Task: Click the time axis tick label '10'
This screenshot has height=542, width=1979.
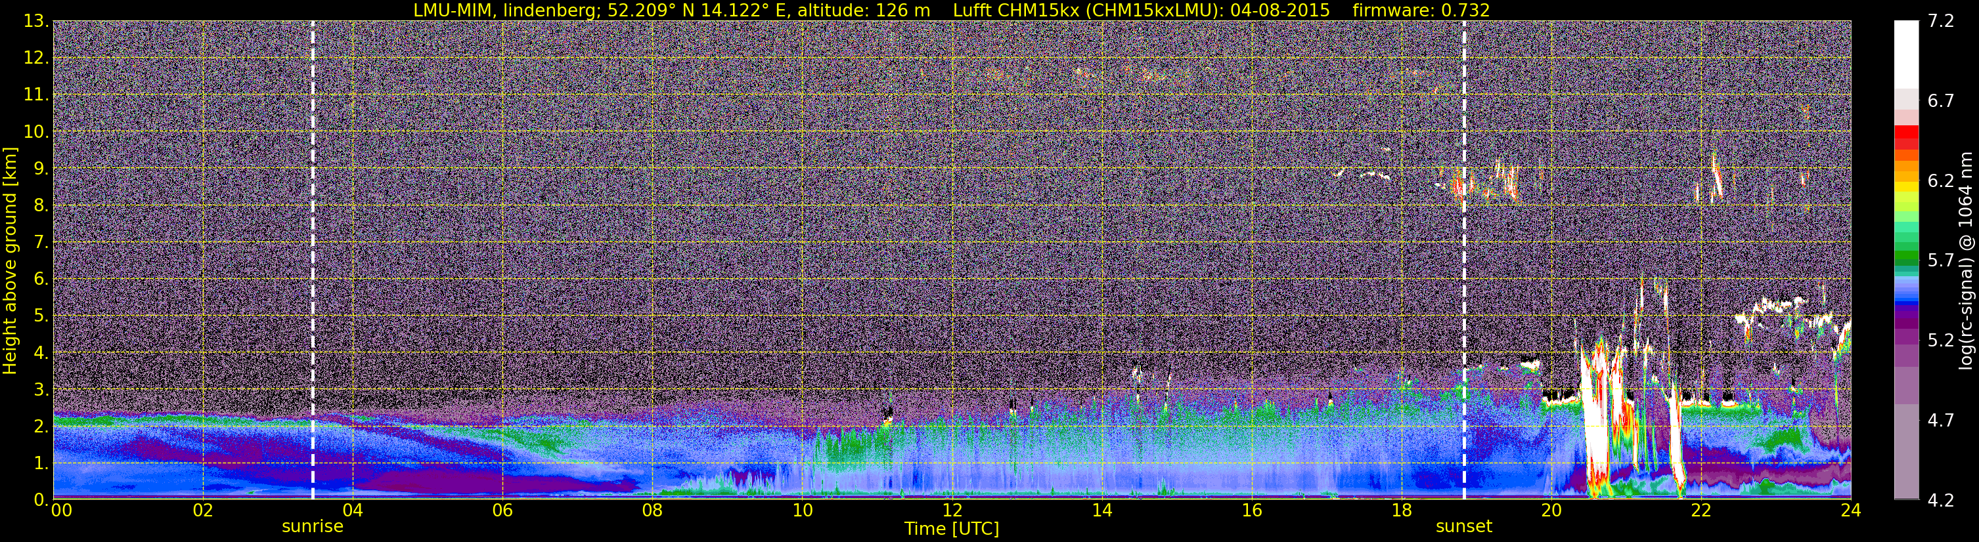Action: click(x=802, y=511)
